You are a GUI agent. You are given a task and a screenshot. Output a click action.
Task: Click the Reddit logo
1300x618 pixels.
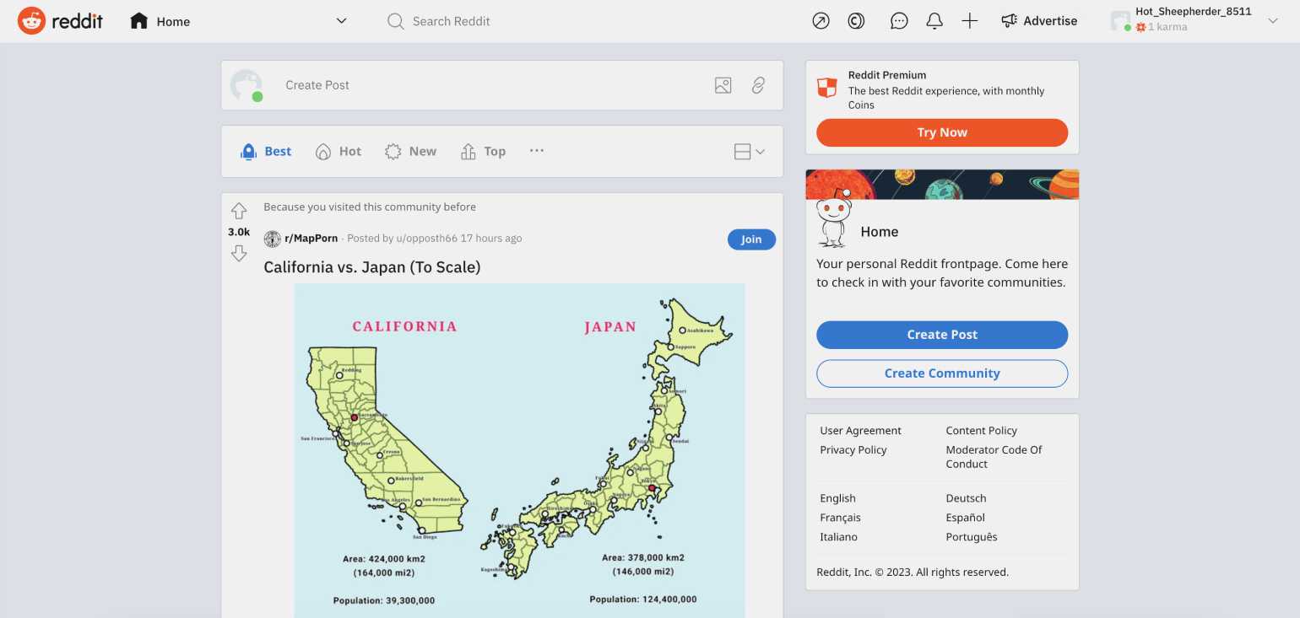[x=60, y=21]
